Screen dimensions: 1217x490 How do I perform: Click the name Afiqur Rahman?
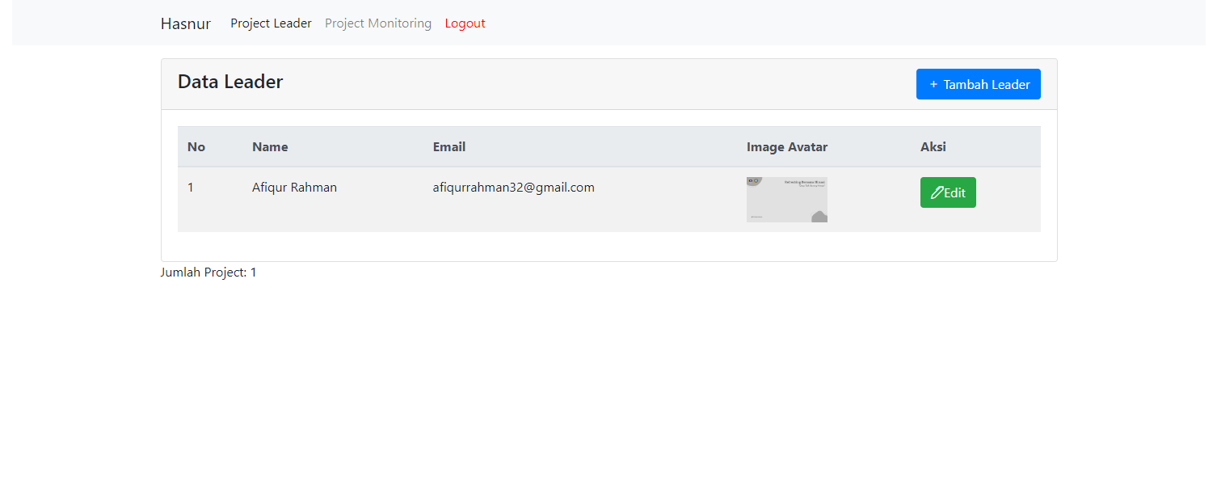pos(294,188)
